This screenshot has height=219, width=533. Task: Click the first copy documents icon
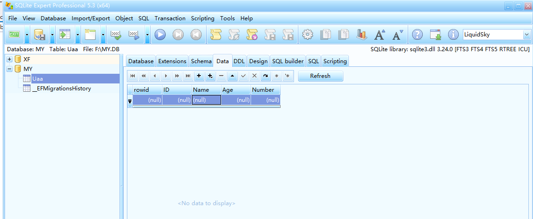pyautogui.click(x=326, y=34)
